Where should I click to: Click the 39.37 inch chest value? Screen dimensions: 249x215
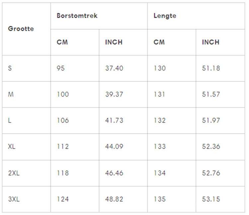point(114,94)
